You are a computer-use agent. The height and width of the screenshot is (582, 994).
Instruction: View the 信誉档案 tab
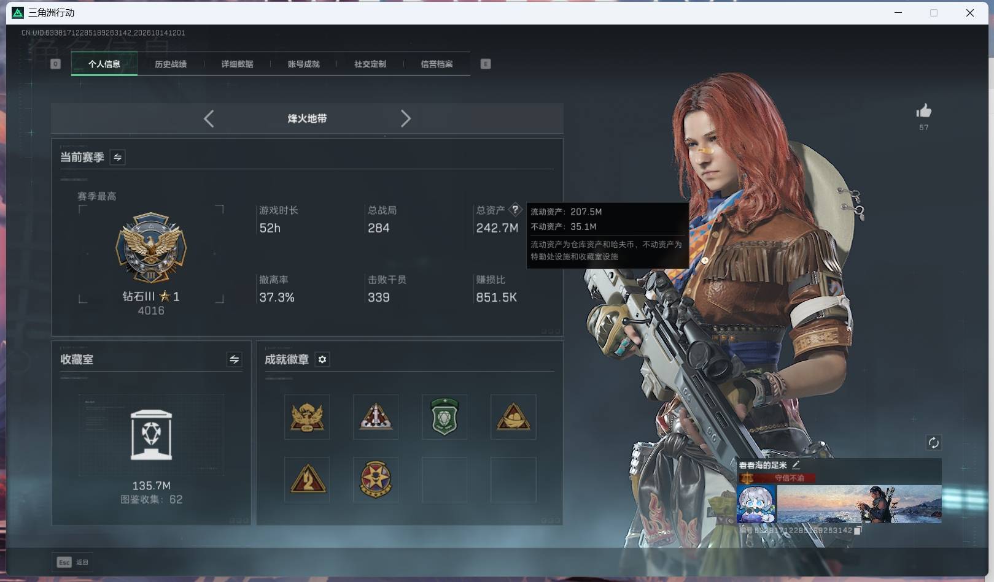click(x=437, y=64)
